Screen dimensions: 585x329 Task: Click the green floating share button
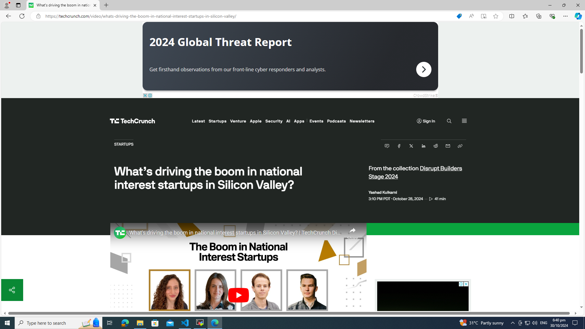(12, 290)
